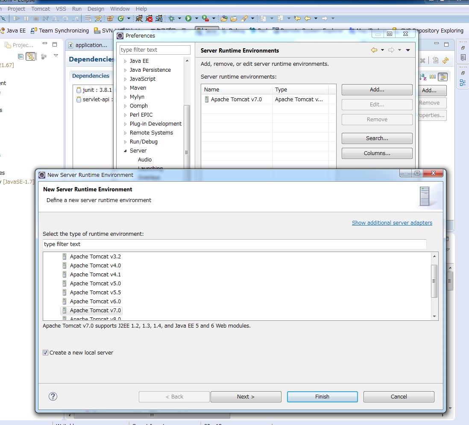The height and width of the screenshot is (425, 469).
Task: Expand the Mylyn preferences node
Action: point(125,97)
